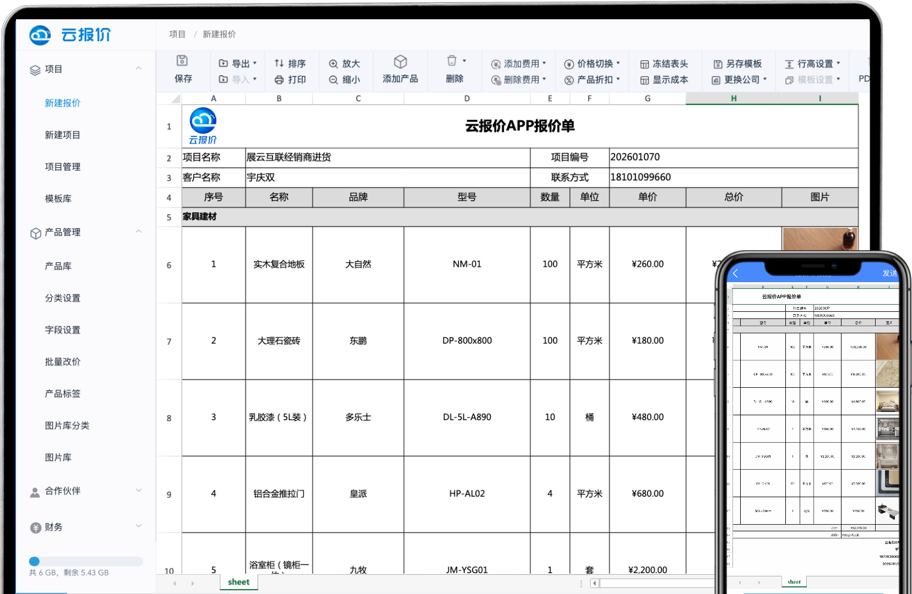The height and width of the screenshot is (594, 912).
Task: Click the Print (打印) icon
Action: click(x=279, y=80)
